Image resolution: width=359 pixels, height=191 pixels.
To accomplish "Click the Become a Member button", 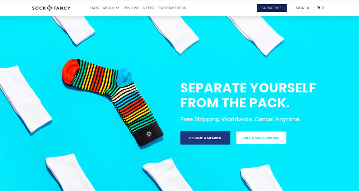I will pyautogui.click(x=205, y=138).
